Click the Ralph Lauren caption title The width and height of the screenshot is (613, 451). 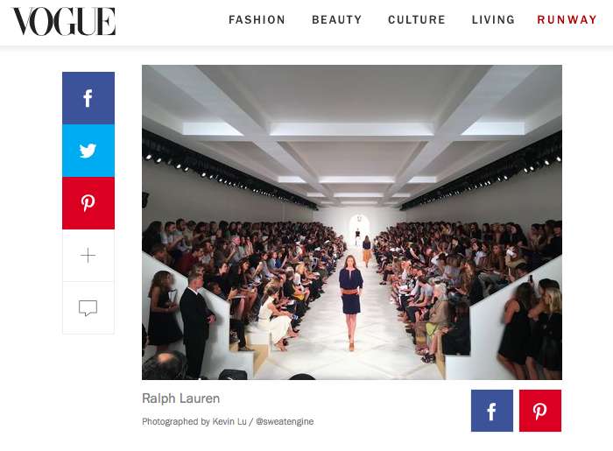[180, 398]
